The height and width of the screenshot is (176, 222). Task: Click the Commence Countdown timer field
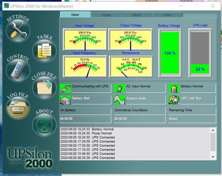[x=140, y=119]
